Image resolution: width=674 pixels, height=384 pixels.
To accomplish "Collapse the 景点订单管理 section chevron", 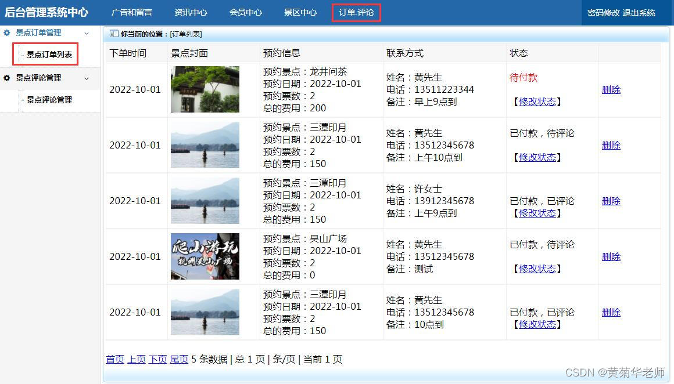I will (87, 33).
